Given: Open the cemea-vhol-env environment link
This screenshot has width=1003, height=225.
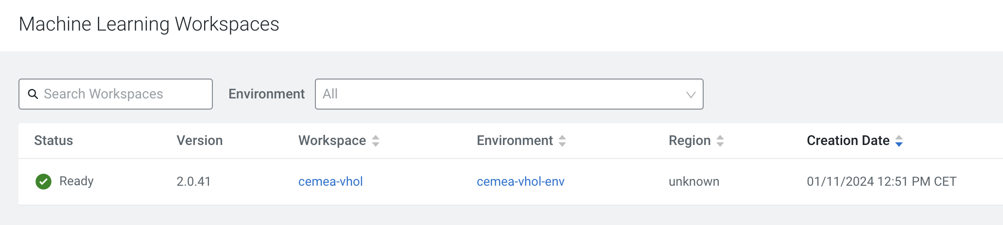Looking at the screenshot, I should tap(520, 181).
